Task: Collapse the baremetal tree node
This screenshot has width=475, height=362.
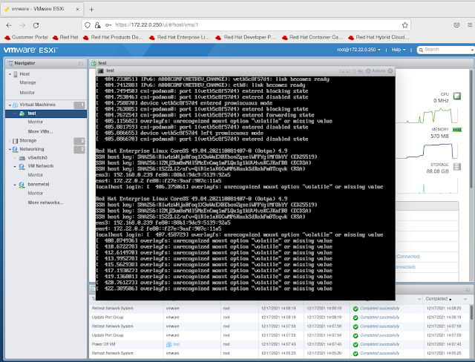Action: click(x=15, y=185)
